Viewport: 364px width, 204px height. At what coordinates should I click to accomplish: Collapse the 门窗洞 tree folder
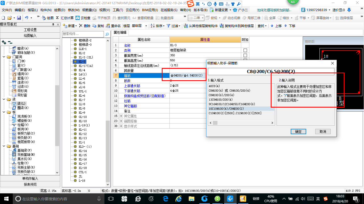[4, 57]
